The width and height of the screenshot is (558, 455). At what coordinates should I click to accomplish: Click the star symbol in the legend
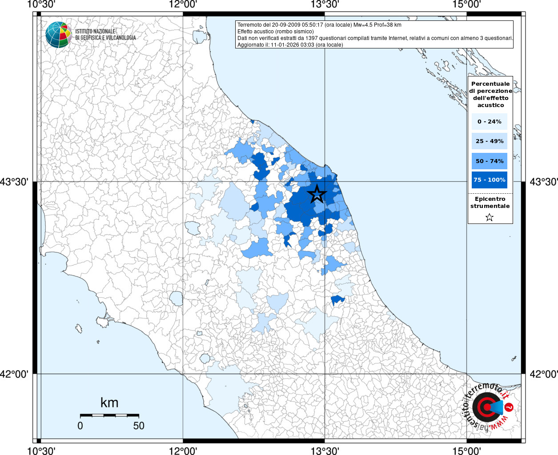pos(490,217)
